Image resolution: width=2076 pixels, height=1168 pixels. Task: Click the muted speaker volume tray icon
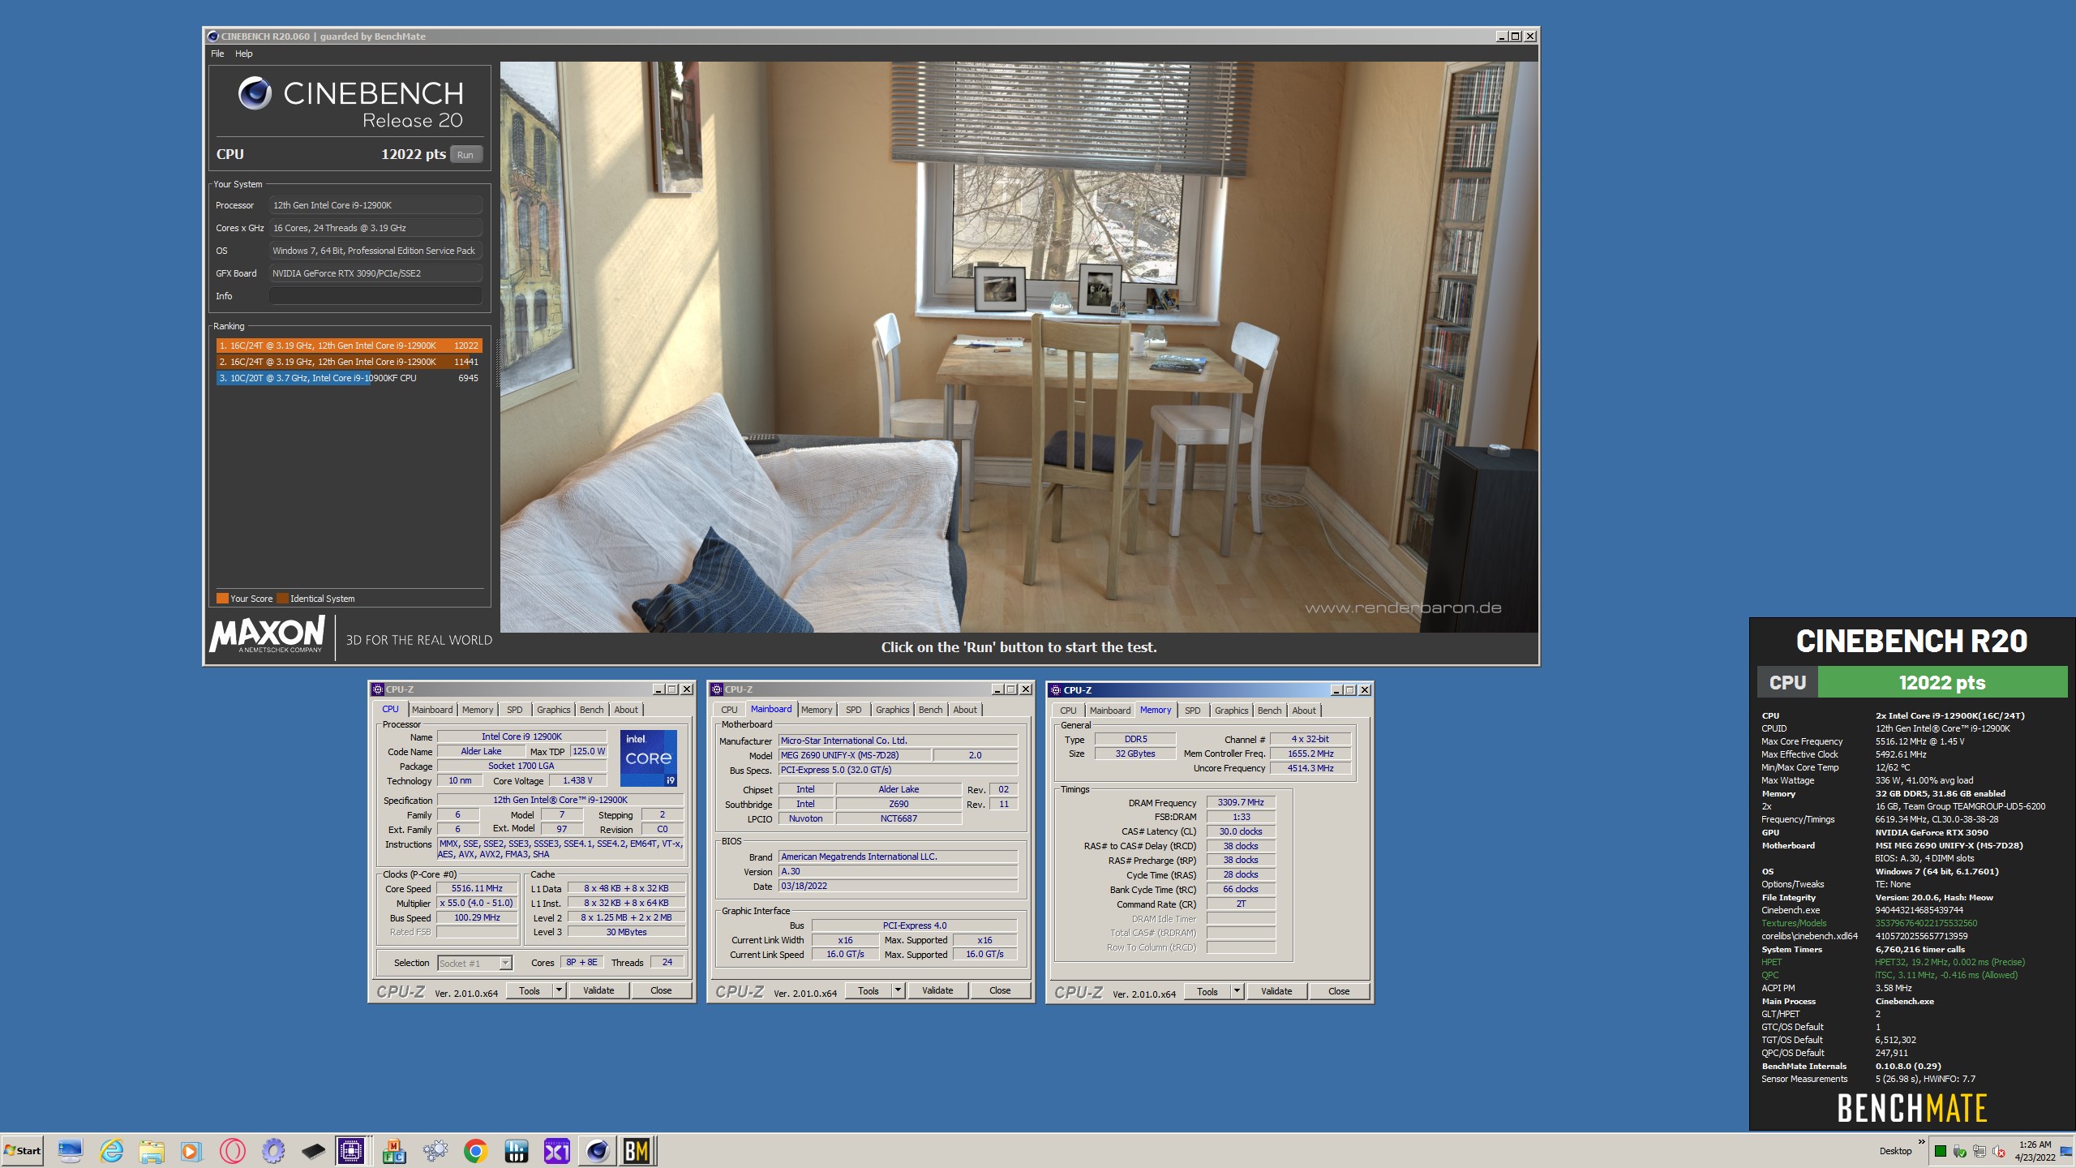coord(1999,1151)
